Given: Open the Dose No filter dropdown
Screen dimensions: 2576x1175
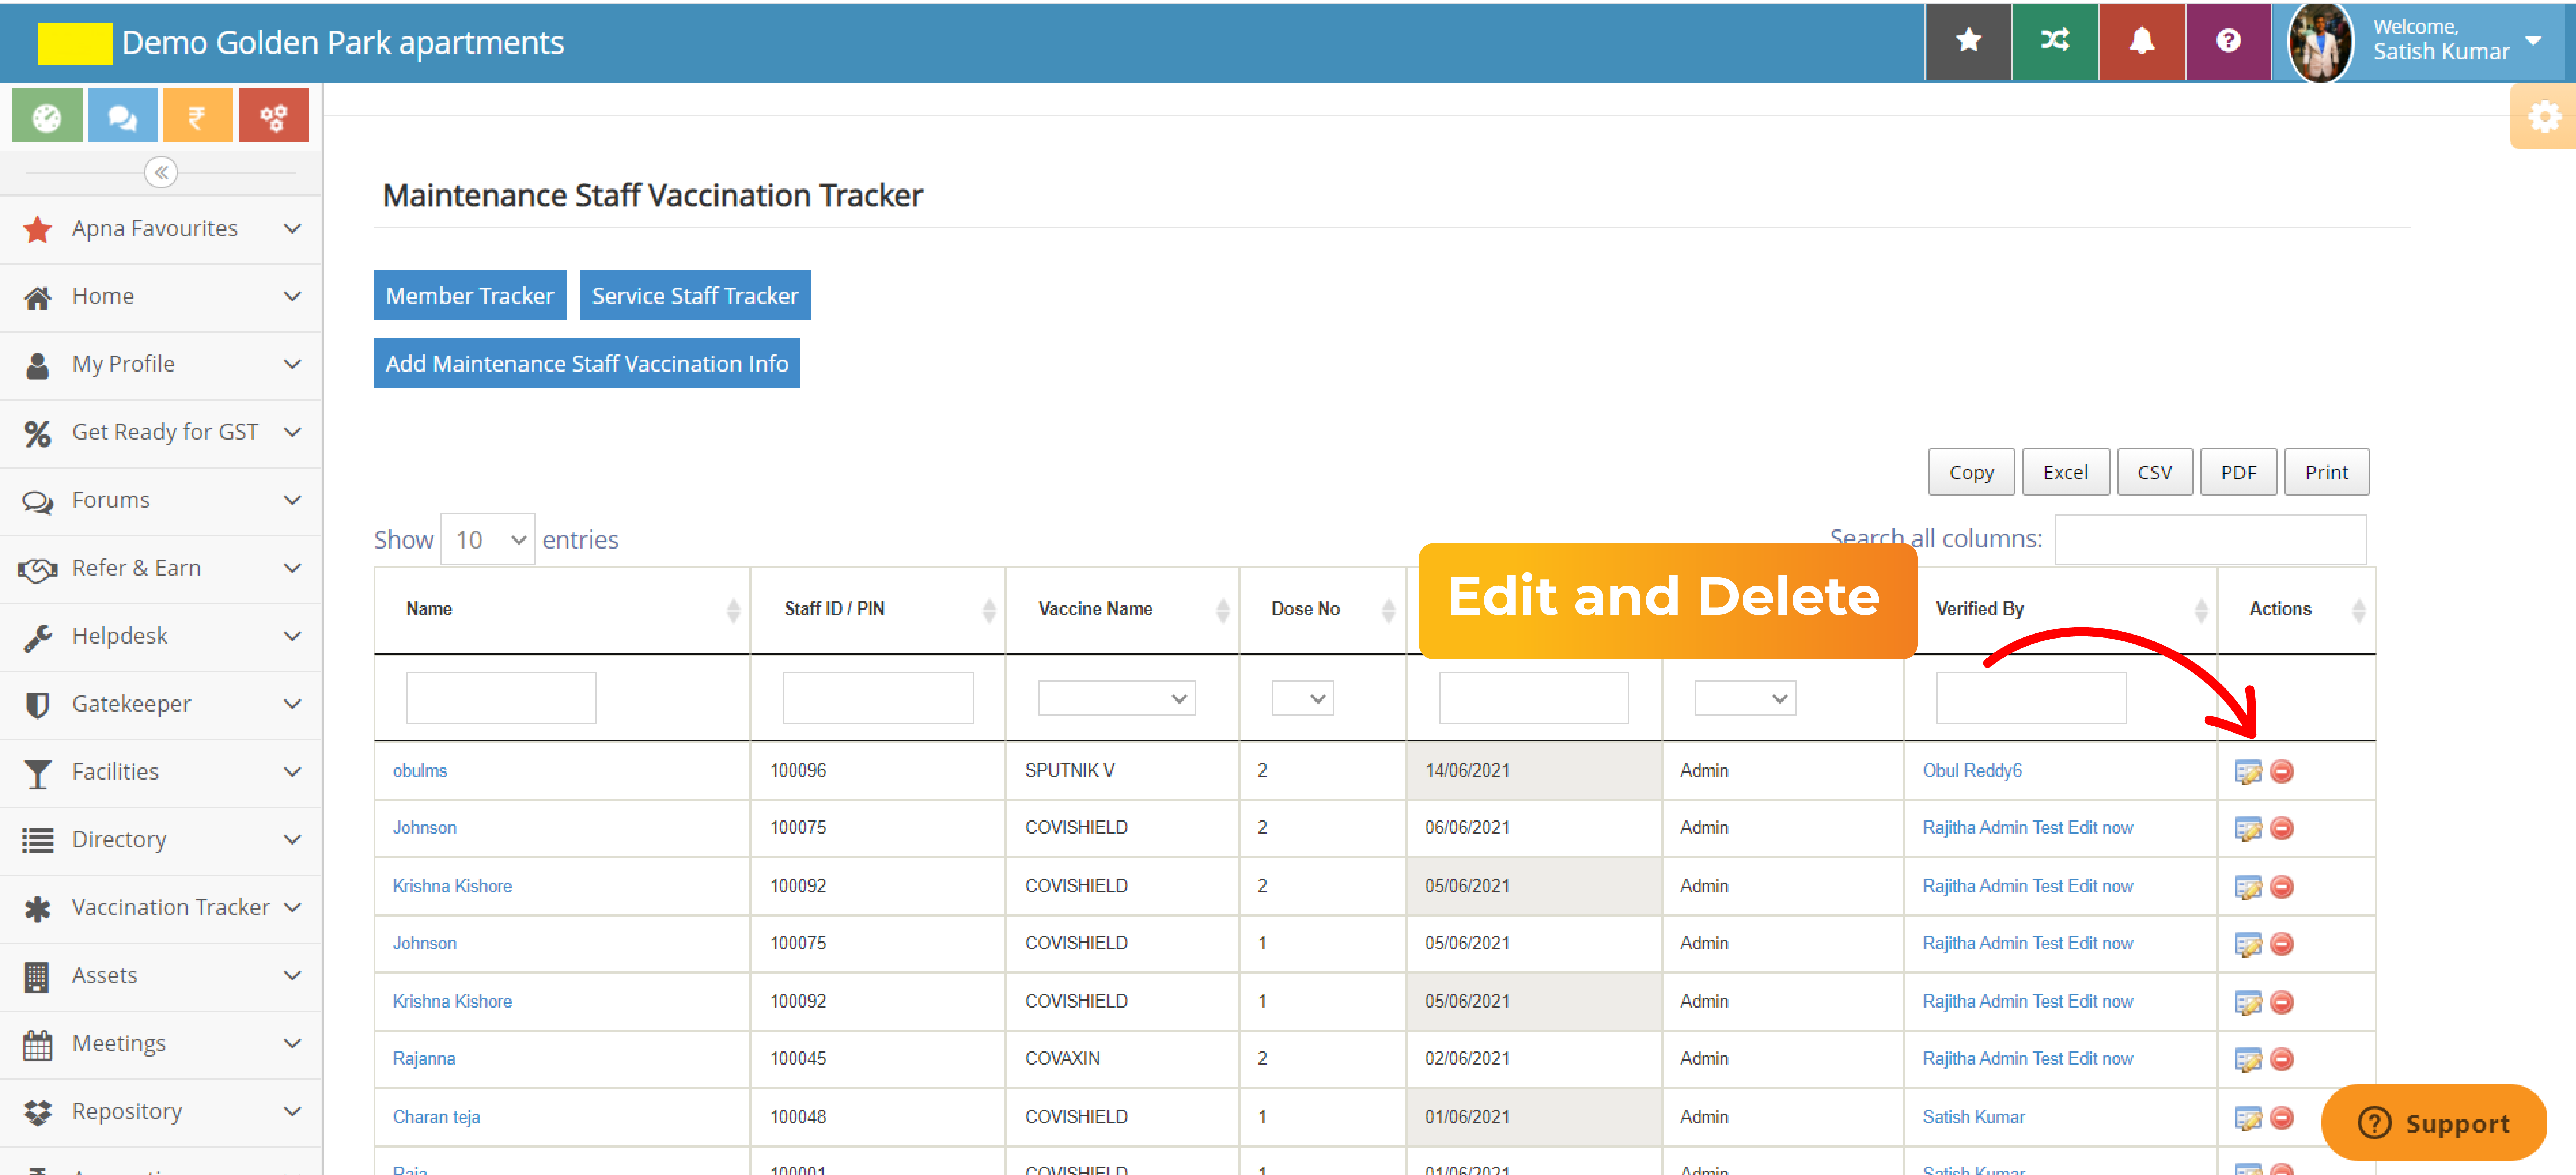Looking at the screenshot, I should coord(1302,698).
